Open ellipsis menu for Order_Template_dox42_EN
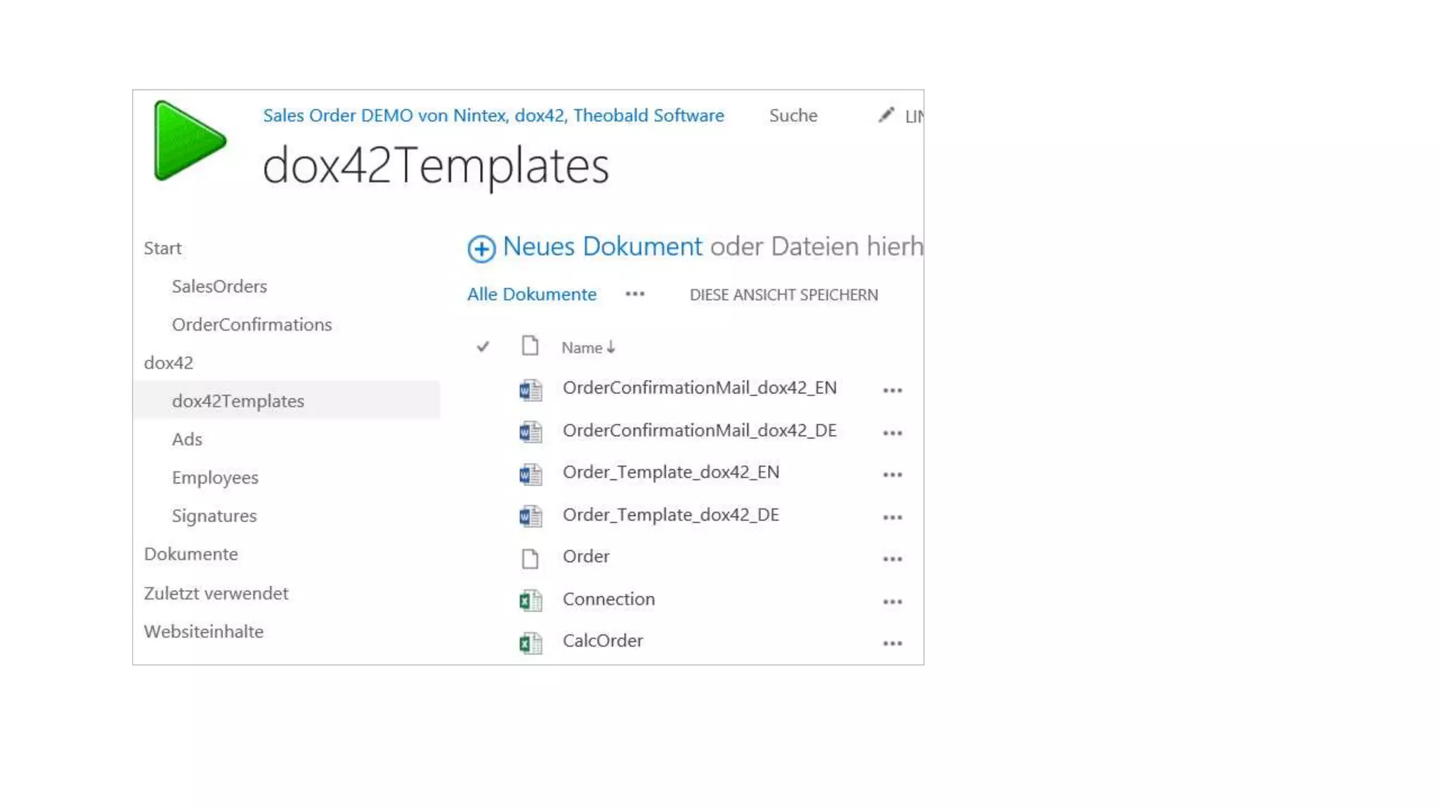The image size is (1439, 809). click(892, 475)
